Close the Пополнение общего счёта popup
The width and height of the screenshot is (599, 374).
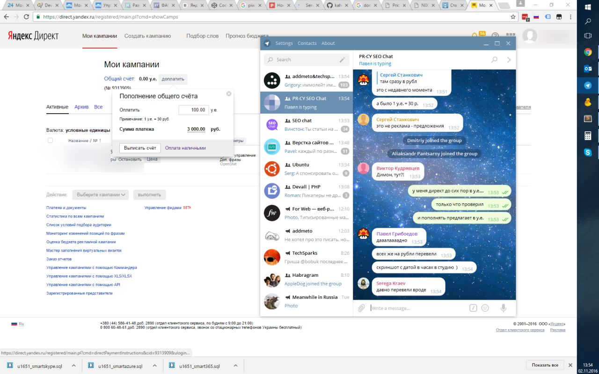[x=229, y=93]
